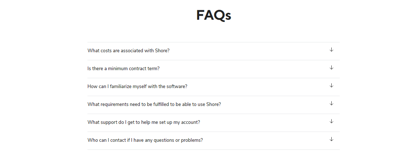Open "How can I familiarize myself with the software?"
This screenshot has width=406, height=167.
[137, 87]
